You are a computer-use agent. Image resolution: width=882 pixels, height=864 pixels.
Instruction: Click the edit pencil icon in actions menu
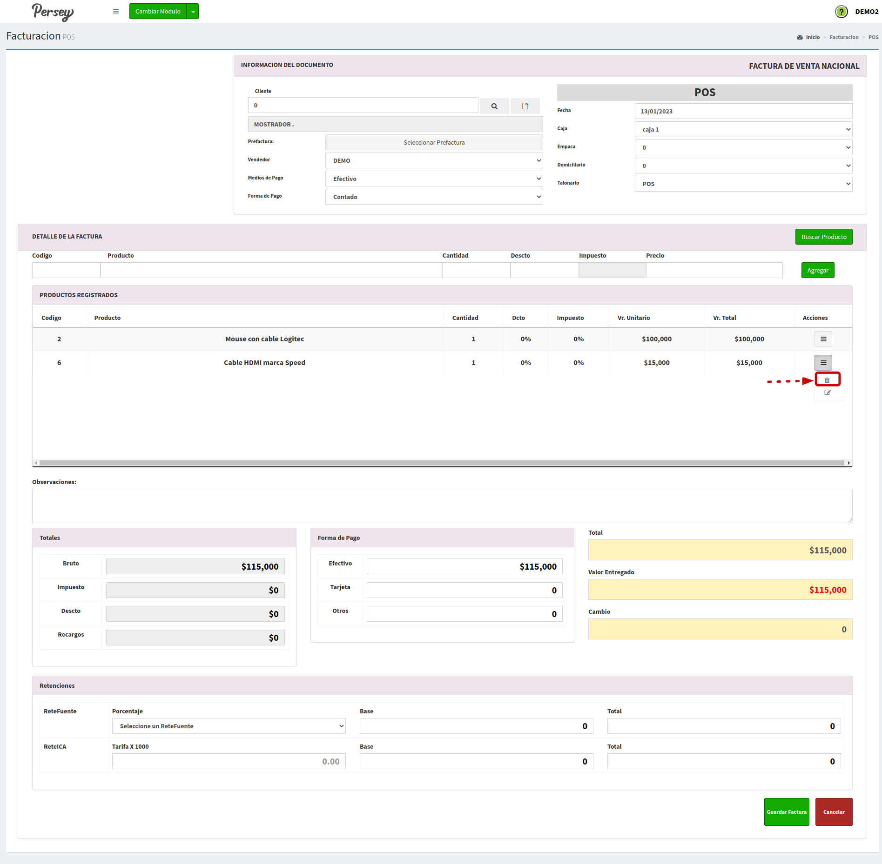[x=827, y=392]
